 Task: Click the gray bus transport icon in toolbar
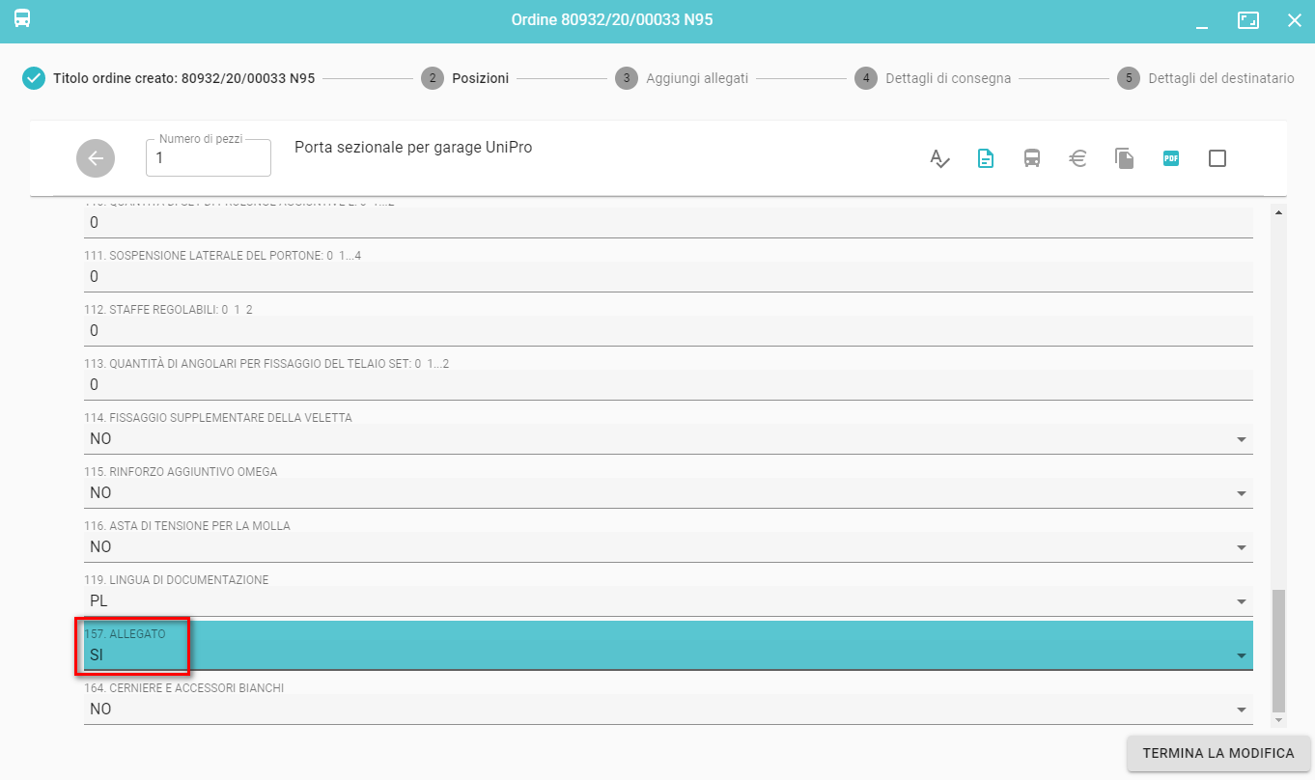pyautogui.click(x=1032, y=158)
